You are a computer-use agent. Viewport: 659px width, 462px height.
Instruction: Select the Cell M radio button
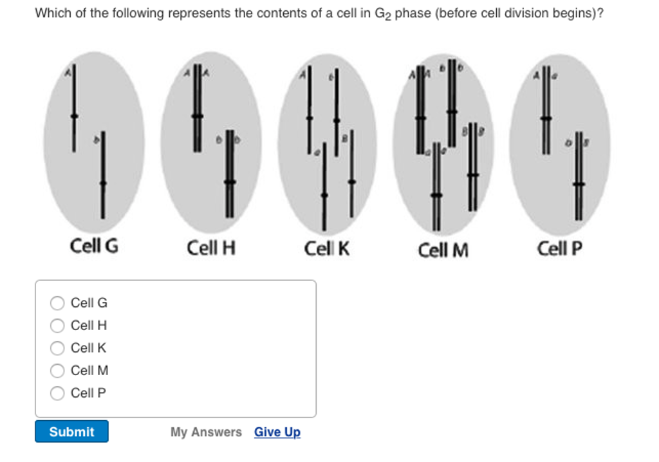pyautogui.click(x=57, y=370)
